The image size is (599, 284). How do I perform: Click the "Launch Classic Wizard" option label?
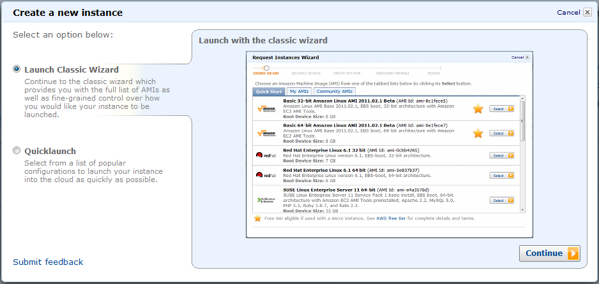click(x=72, y=69)
